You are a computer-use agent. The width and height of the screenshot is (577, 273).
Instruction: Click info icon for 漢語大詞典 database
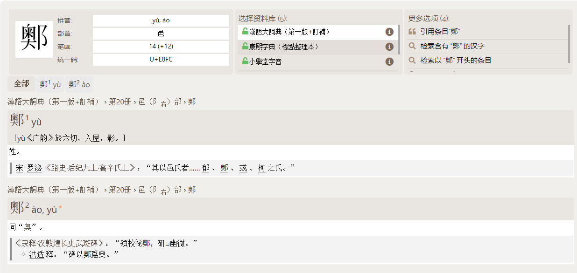[x=389, y=32]
